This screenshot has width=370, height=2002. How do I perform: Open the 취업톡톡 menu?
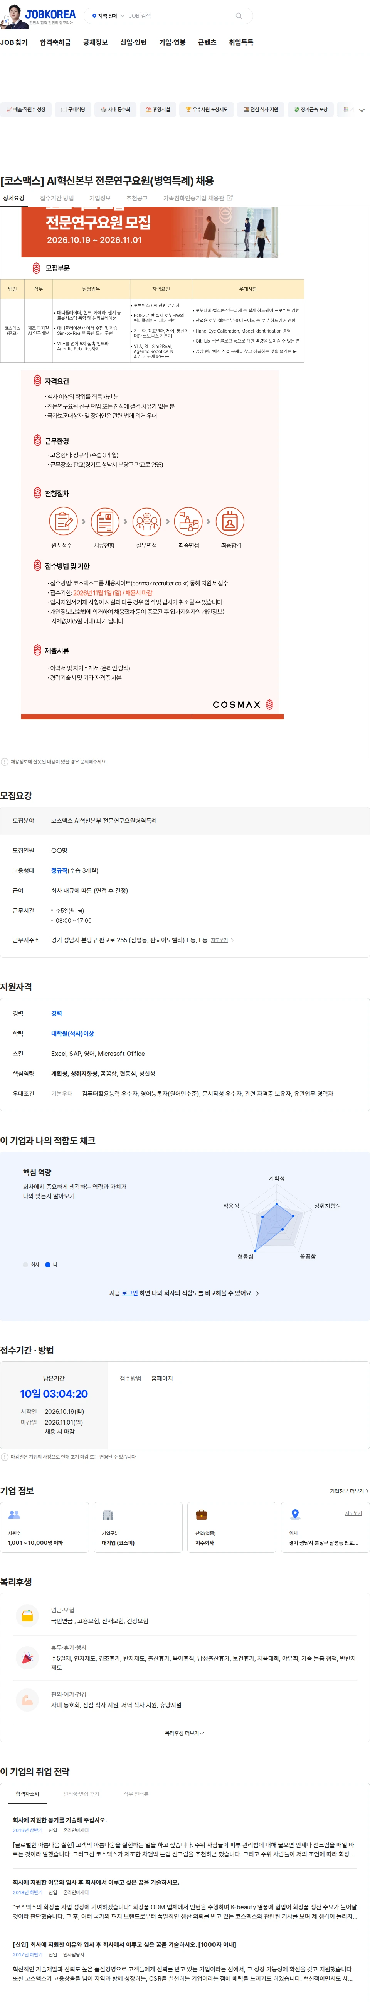point(240,43)
